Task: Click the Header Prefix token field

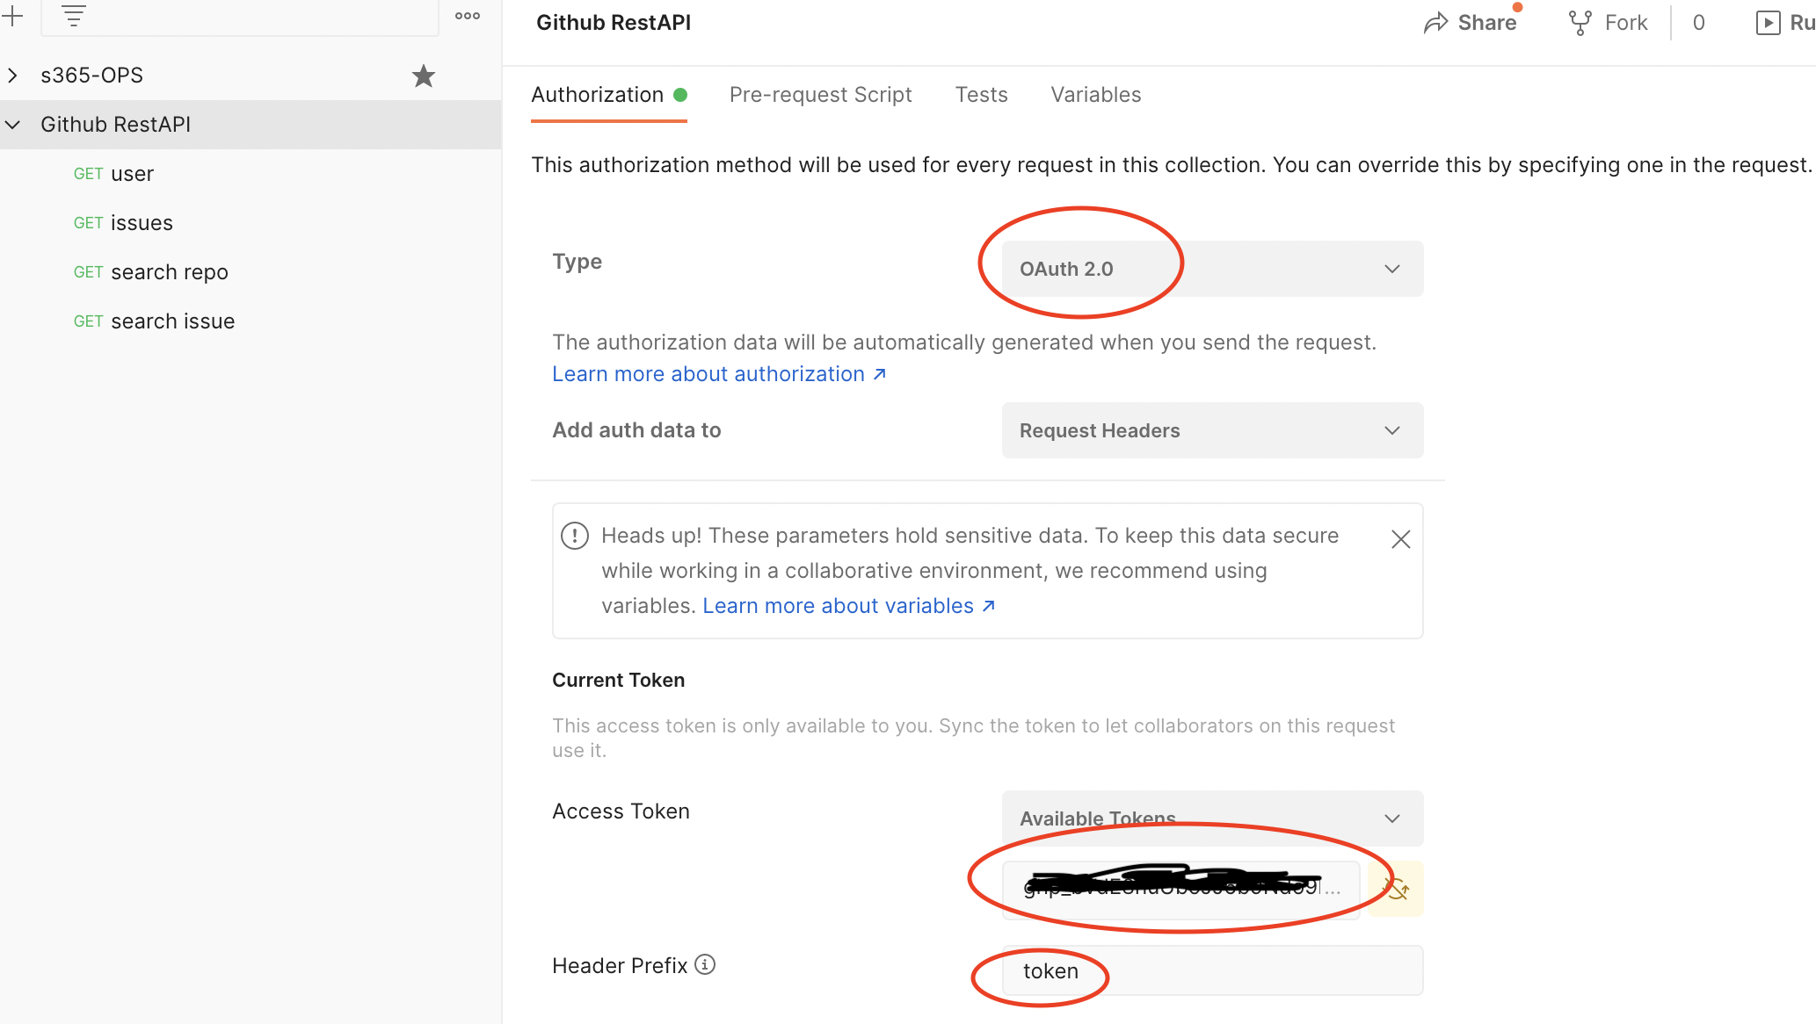Action: [x=1212, y=970]
